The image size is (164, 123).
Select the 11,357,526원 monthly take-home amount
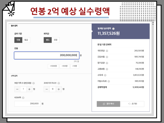[109, 33]
